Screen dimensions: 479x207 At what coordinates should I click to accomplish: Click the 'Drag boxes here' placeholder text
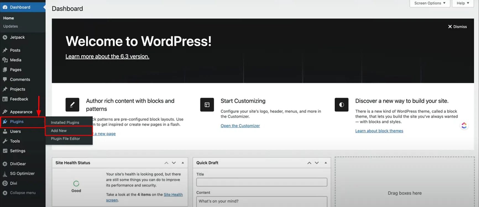405,193
